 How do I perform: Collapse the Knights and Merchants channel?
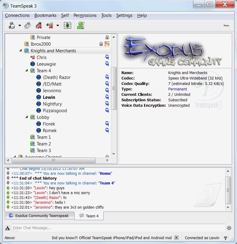21,50
